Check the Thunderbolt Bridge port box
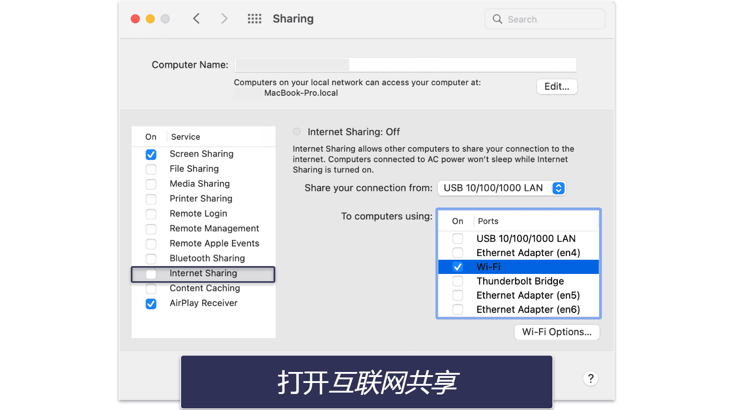733x410 pixels. coord(457,281)
